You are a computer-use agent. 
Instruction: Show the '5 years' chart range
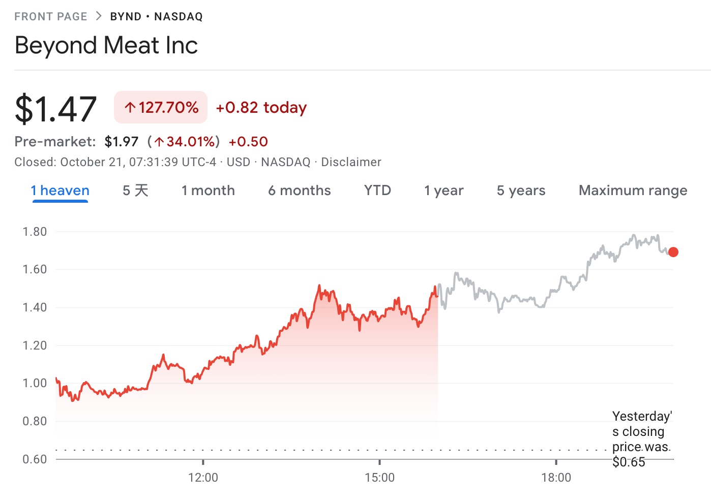pos(521,191)
